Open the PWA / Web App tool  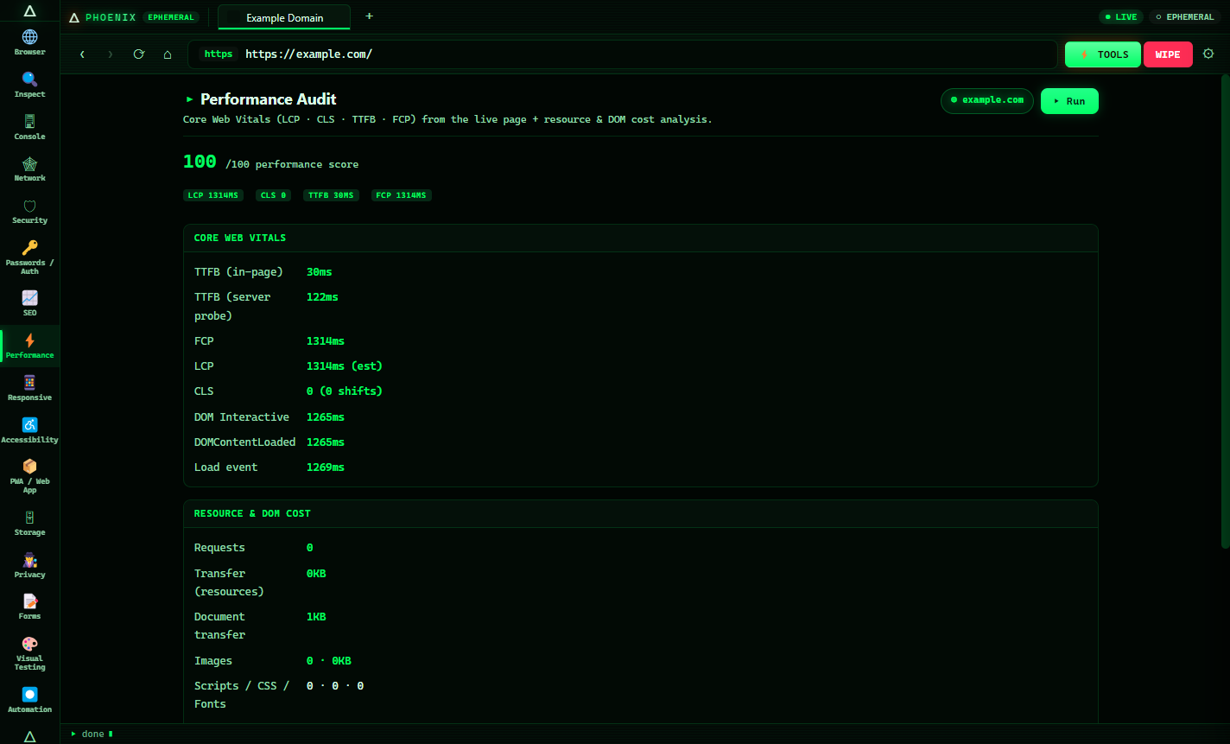[29, 476]
